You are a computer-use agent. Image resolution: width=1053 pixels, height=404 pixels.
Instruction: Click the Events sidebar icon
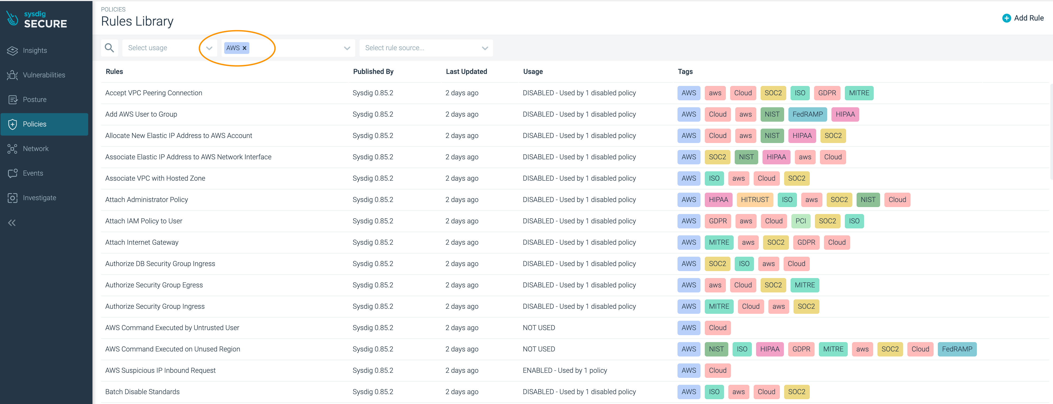(12, 173)
